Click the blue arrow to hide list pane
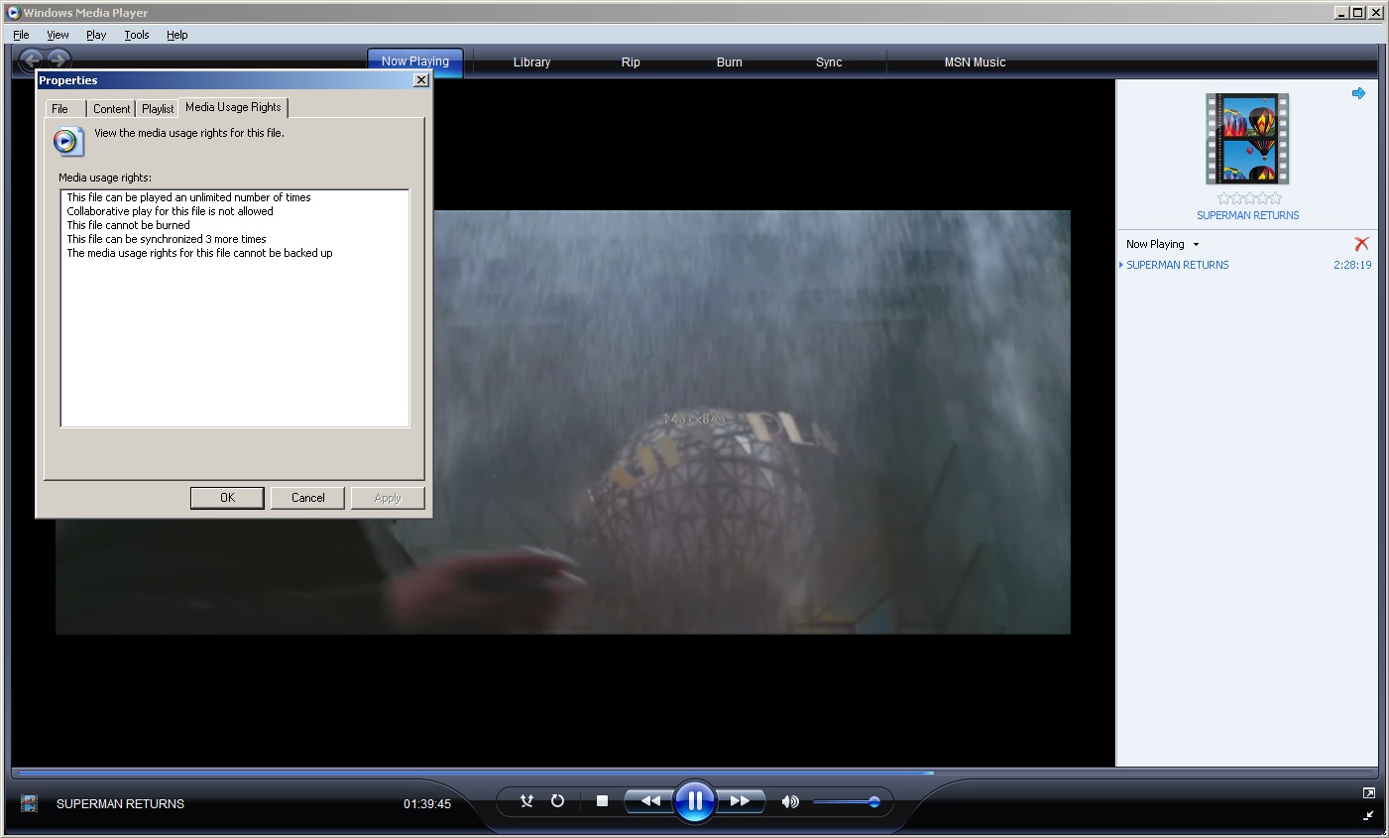 coord(1358,93)
